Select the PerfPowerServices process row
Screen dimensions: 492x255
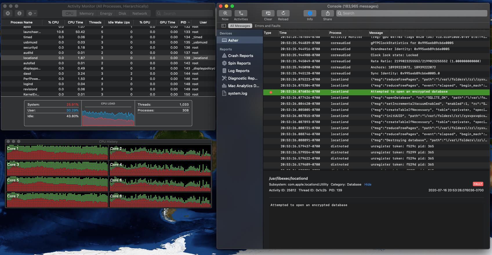click(108, 79)
